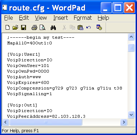Place cursor in the VoipOwnUser=101 line
Viewport: 137px width, 135px height.
click(x=28, y=66)
